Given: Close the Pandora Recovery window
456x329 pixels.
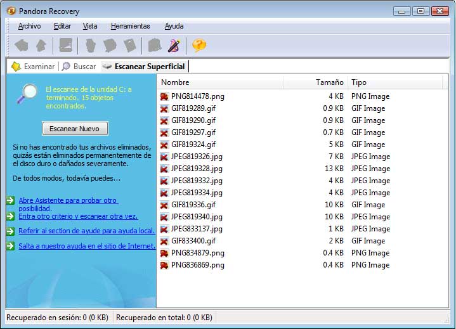Looking at the screenshot, I should (x=440, y=11).
